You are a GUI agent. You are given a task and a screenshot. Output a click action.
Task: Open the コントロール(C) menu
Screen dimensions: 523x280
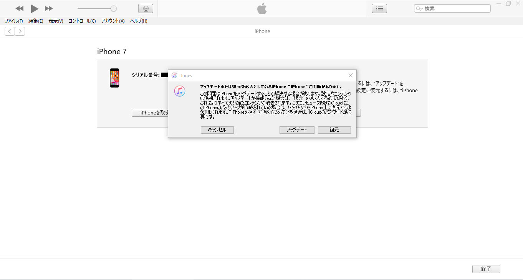pyautogui.click(x=82, y=21)
